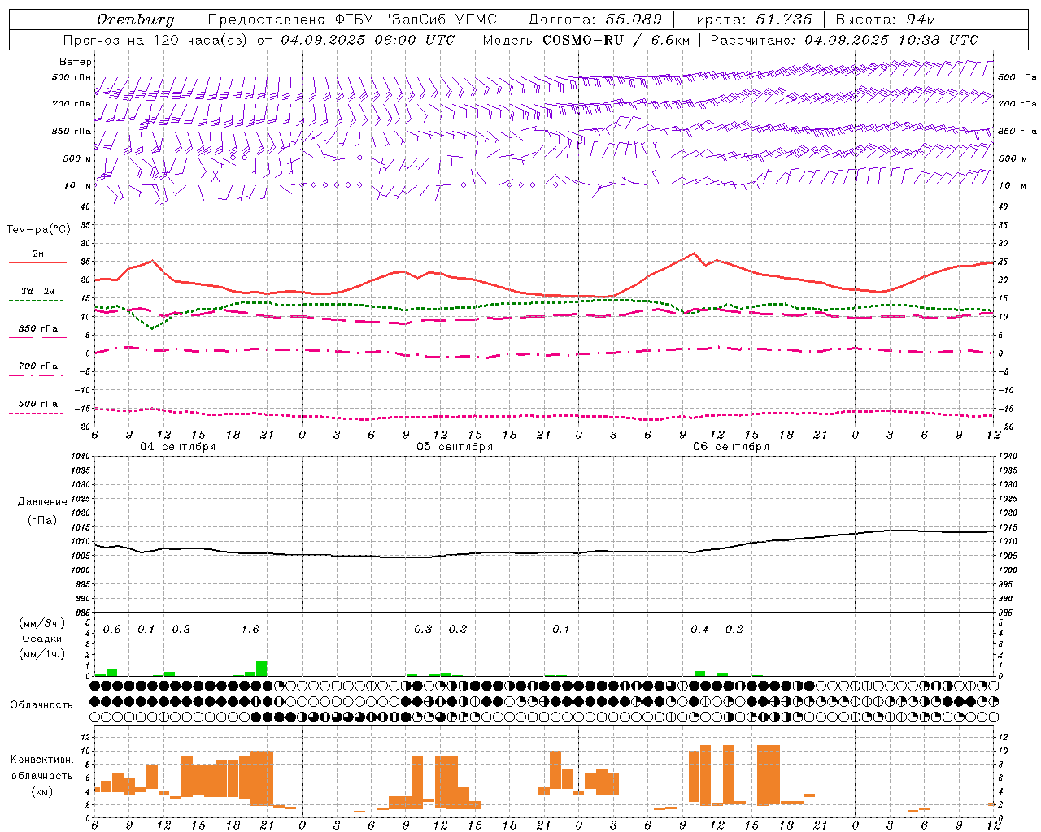Image resolution: width=1041 pixels, height=832 pixels.
Task: Click the 'Рассчитано: 04.09.2025 10:38 UTC' timestamp
Action: [x=844, y=40]
